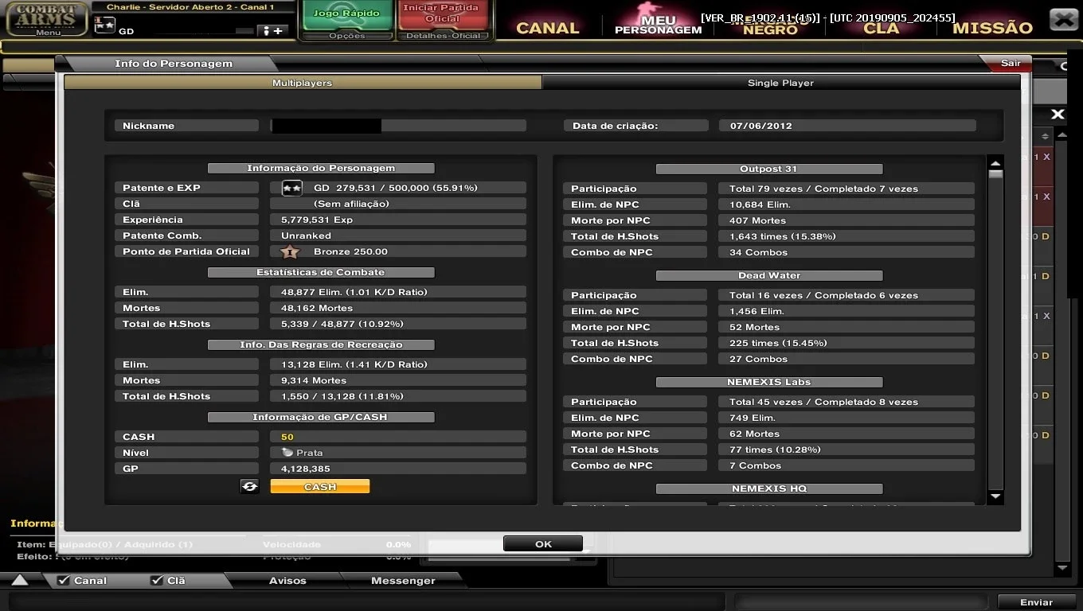Click the Bronze star medal icon
The height and width of the screenshot is (611, 1083).
tap(291, 251)
